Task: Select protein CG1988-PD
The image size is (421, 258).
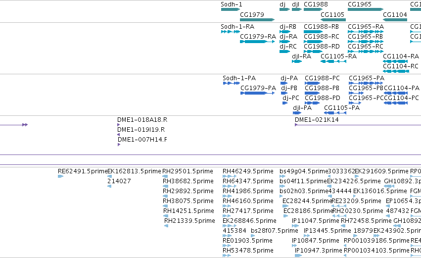Action: tap(312, 103)
